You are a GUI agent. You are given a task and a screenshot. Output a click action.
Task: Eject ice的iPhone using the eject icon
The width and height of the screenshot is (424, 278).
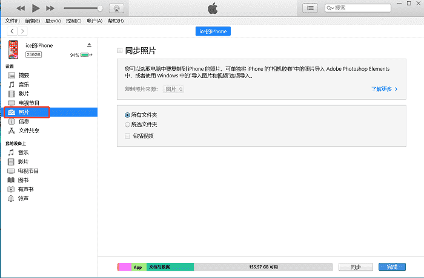(x=89, y=45)
